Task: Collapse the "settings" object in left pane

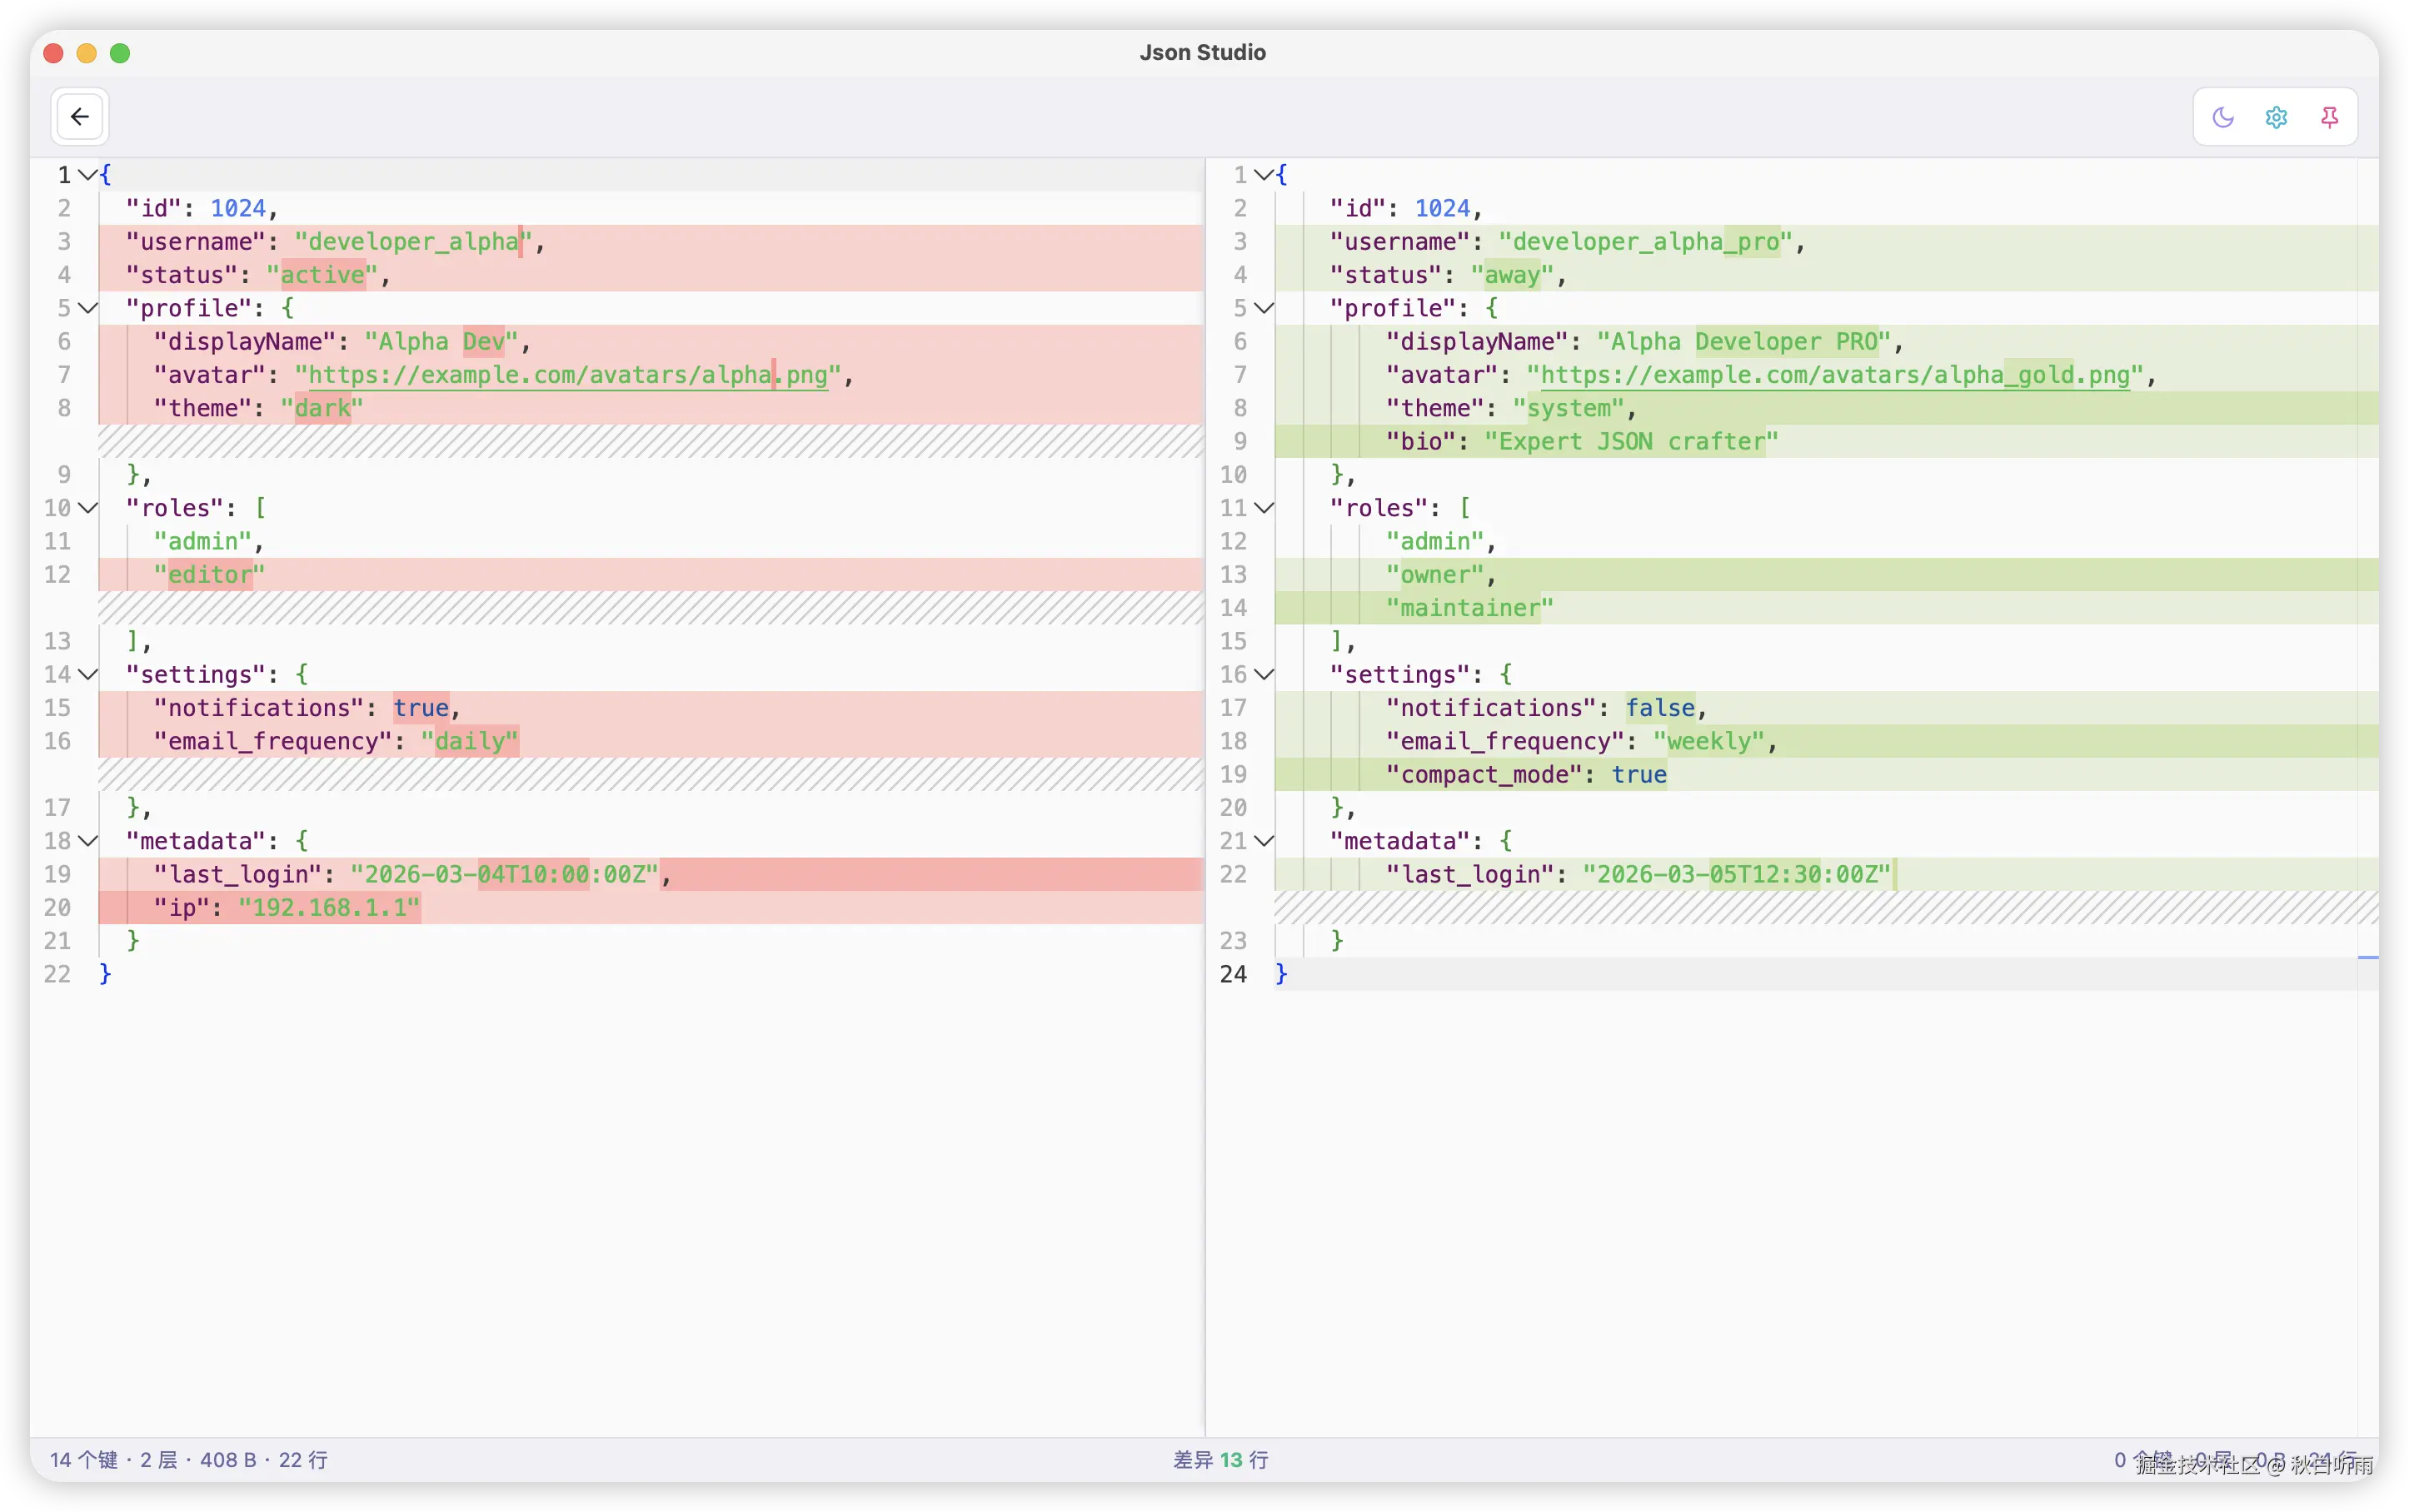Action: [x=87, y=674]
